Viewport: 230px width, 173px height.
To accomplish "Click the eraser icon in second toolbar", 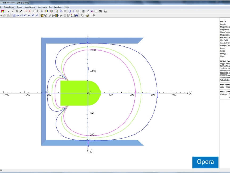I will tap(5, 15).
